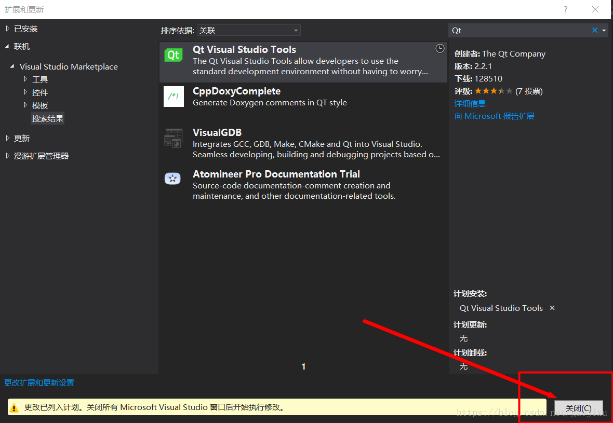613x423 pixels.
Task: Select the 工具 tree label
Action: click(x=40, y=80)
